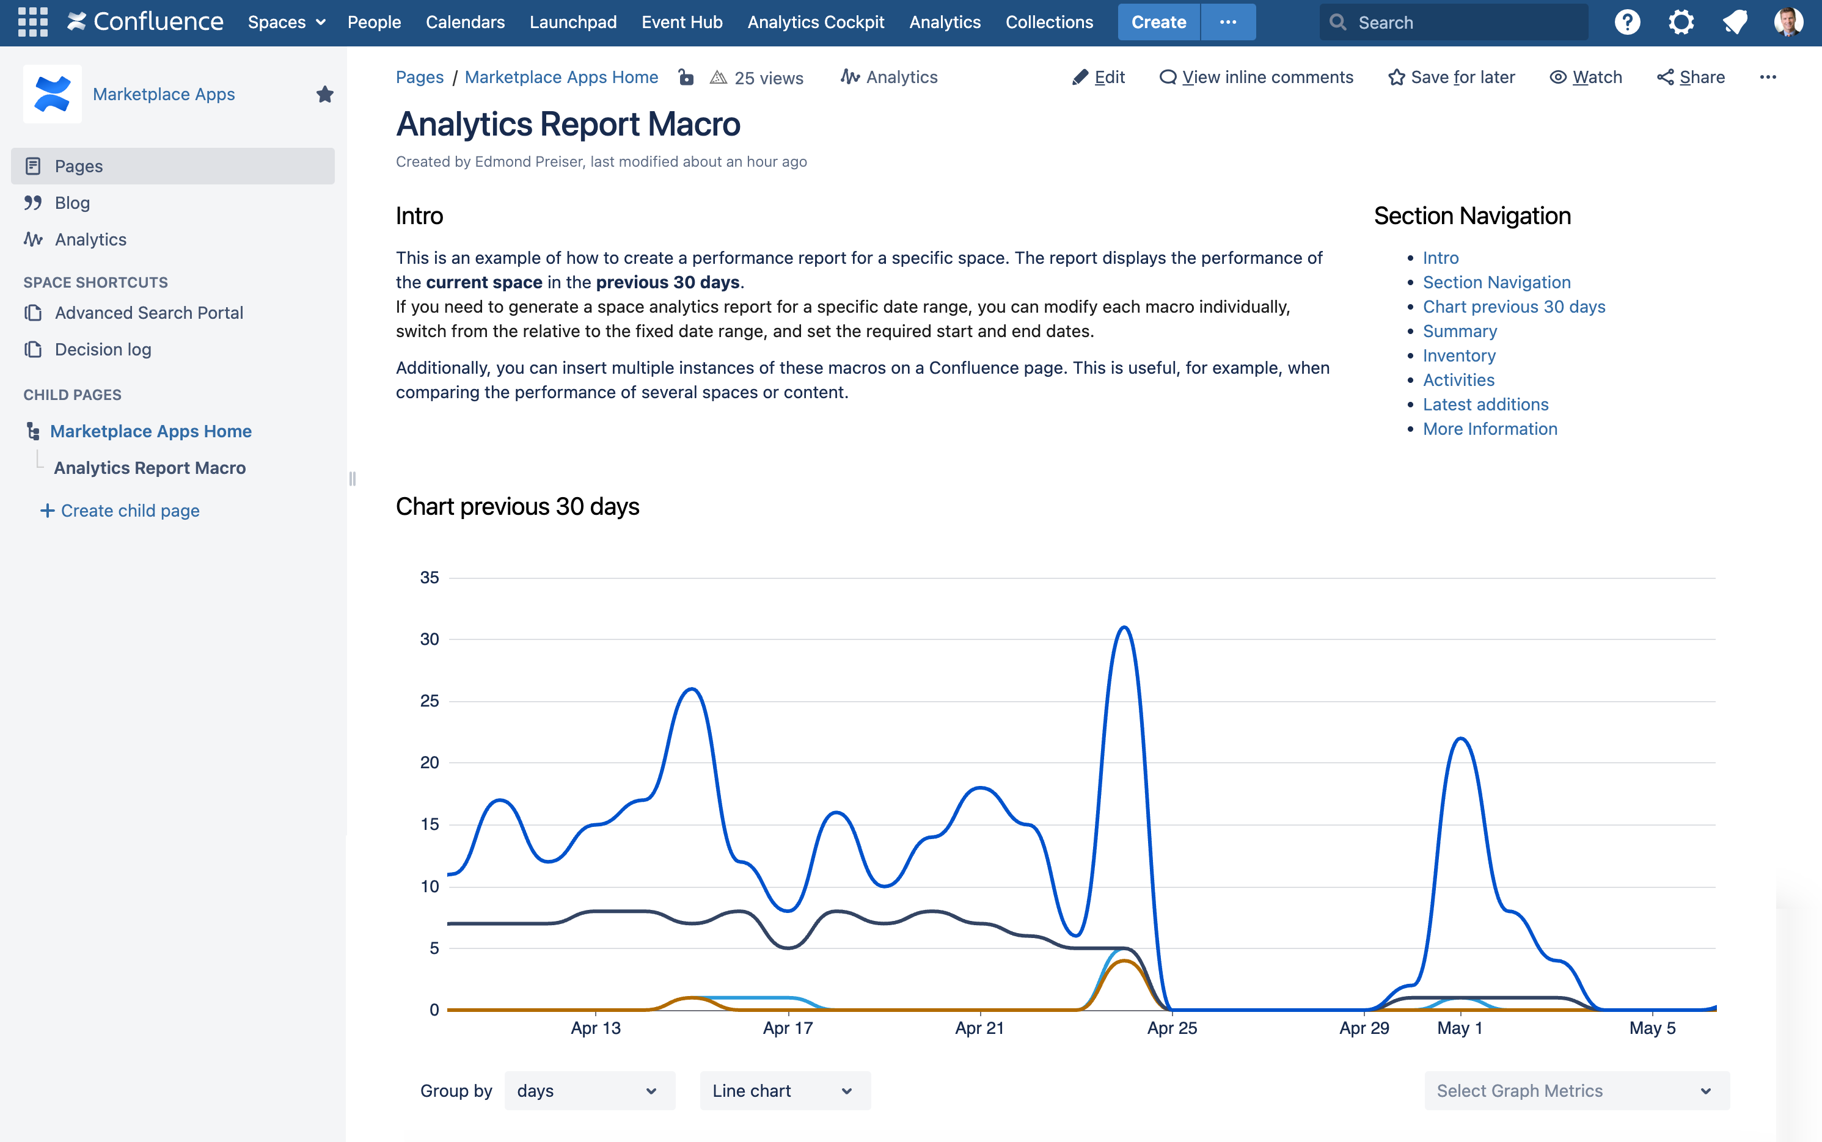
Task: Toggle Save for later
Action: pos(1451,77)
